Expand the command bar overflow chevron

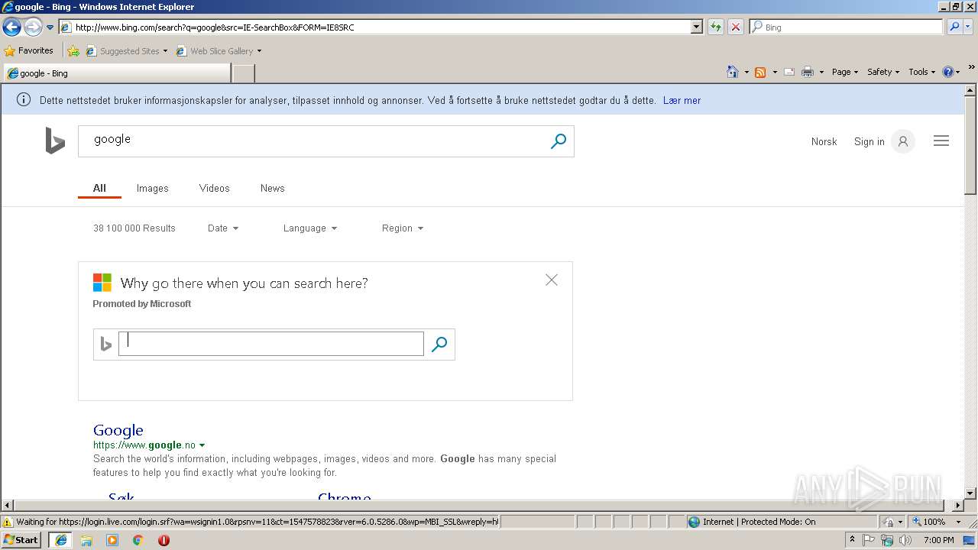coord(972,67)
